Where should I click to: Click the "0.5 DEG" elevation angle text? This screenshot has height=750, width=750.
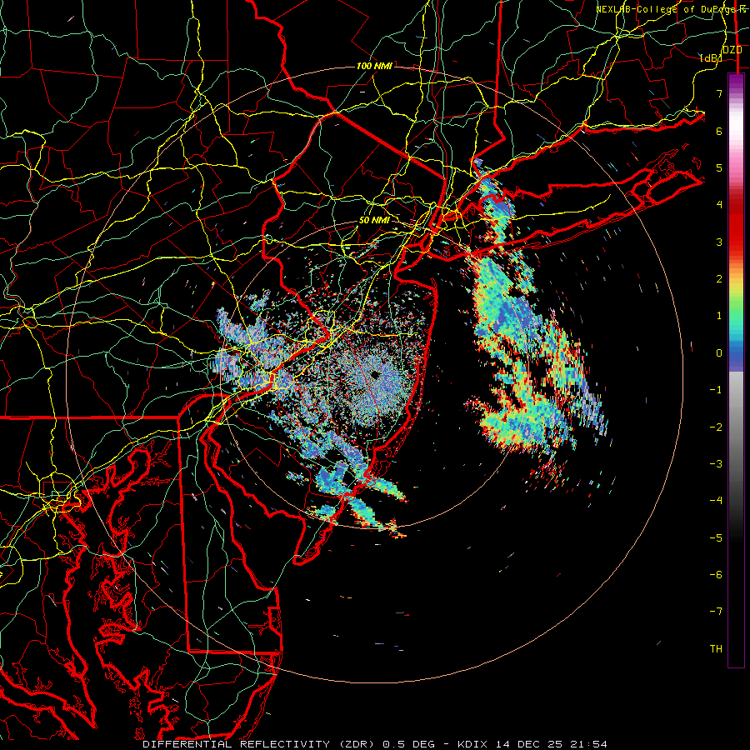pyautogui.click(x=408, y=744)
